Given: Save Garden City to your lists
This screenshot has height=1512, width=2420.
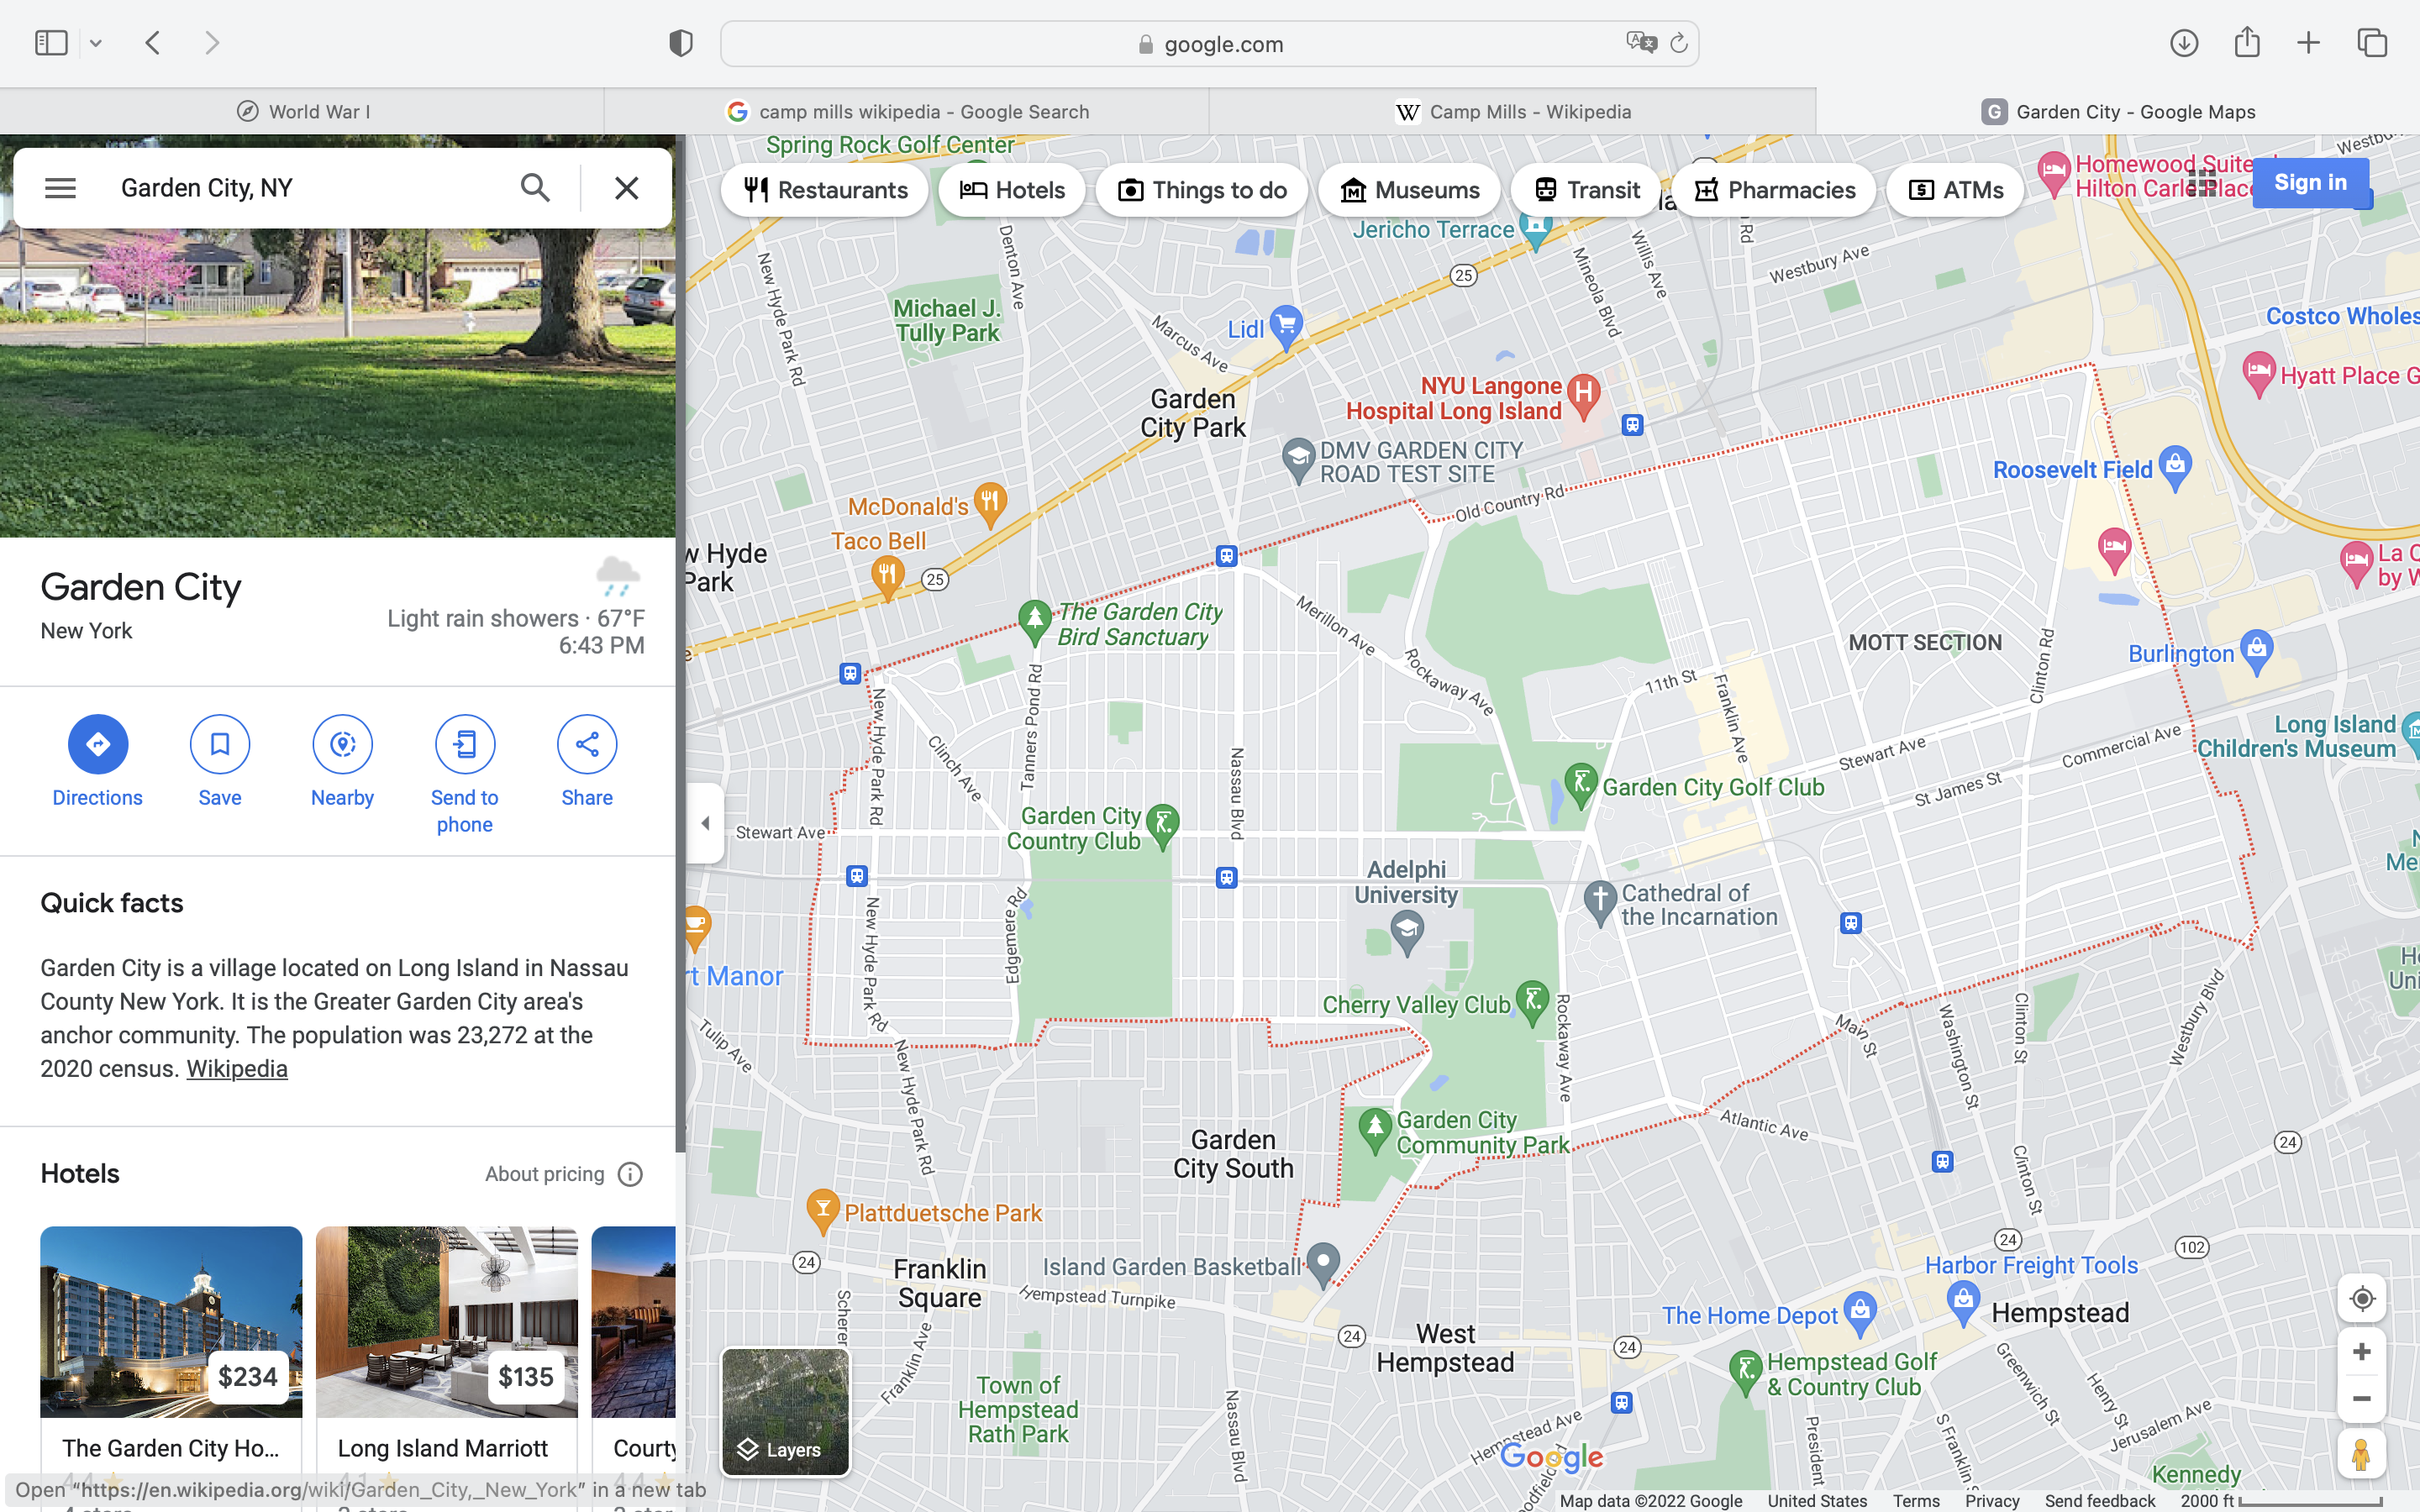Looking at the screenshot, I should (x=219, y=744).
